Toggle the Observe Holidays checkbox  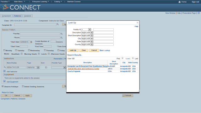tap(3, 86)
